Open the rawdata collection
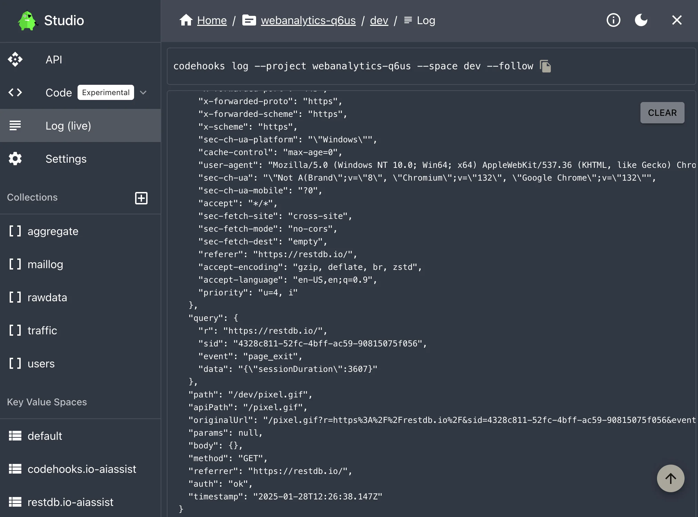 tap(80, 297)
